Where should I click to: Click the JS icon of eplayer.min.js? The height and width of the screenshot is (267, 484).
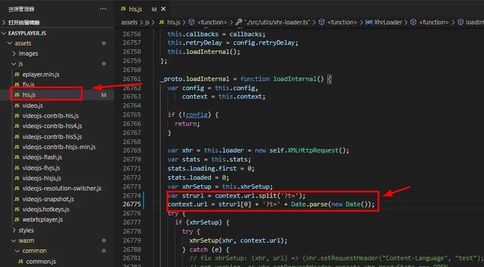[x=16, y=74]
